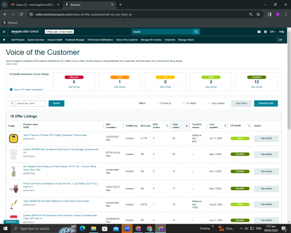The height and width of the screenshot is (233, 291).
Task: Open the Finest Call Premium Strawberry Puree product link
Action: (61, 185)
